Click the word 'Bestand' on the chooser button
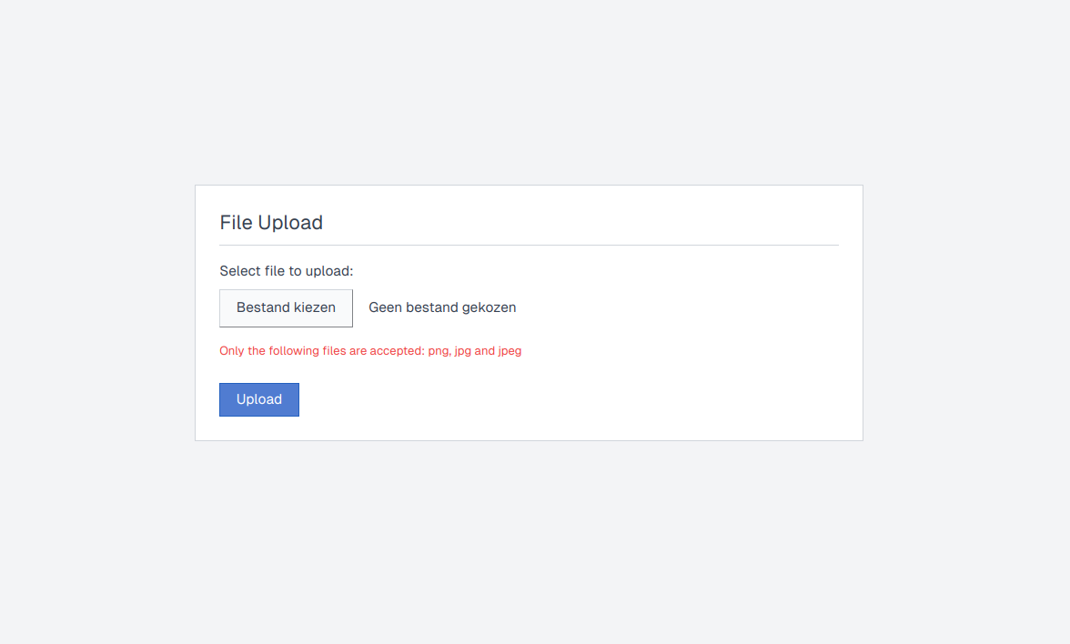Screen dimensions: 1070x644 click(x=263, y=308)
